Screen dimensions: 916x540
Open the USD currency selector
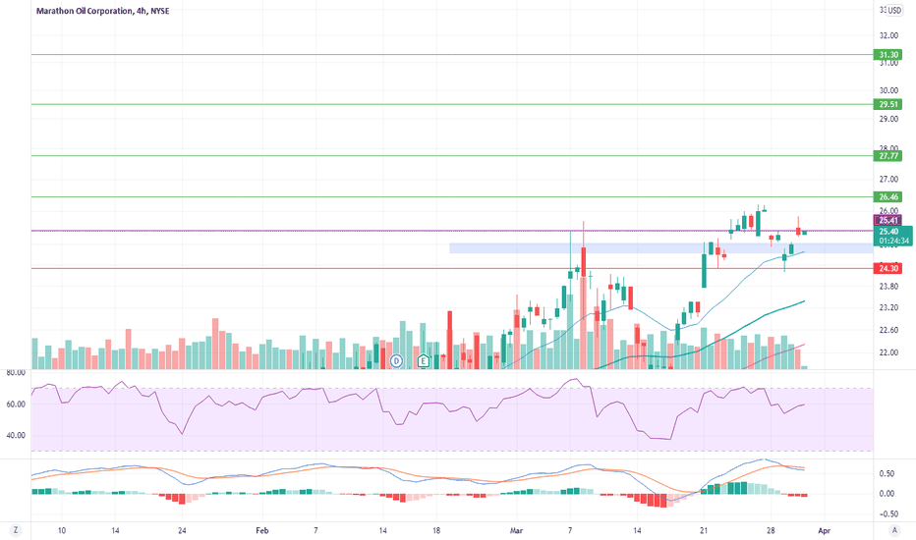893,11
